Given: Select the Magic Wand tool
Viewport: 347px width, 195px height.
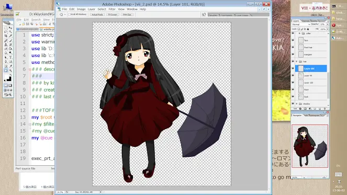Looking at the screenshot, I should [10, 31].
